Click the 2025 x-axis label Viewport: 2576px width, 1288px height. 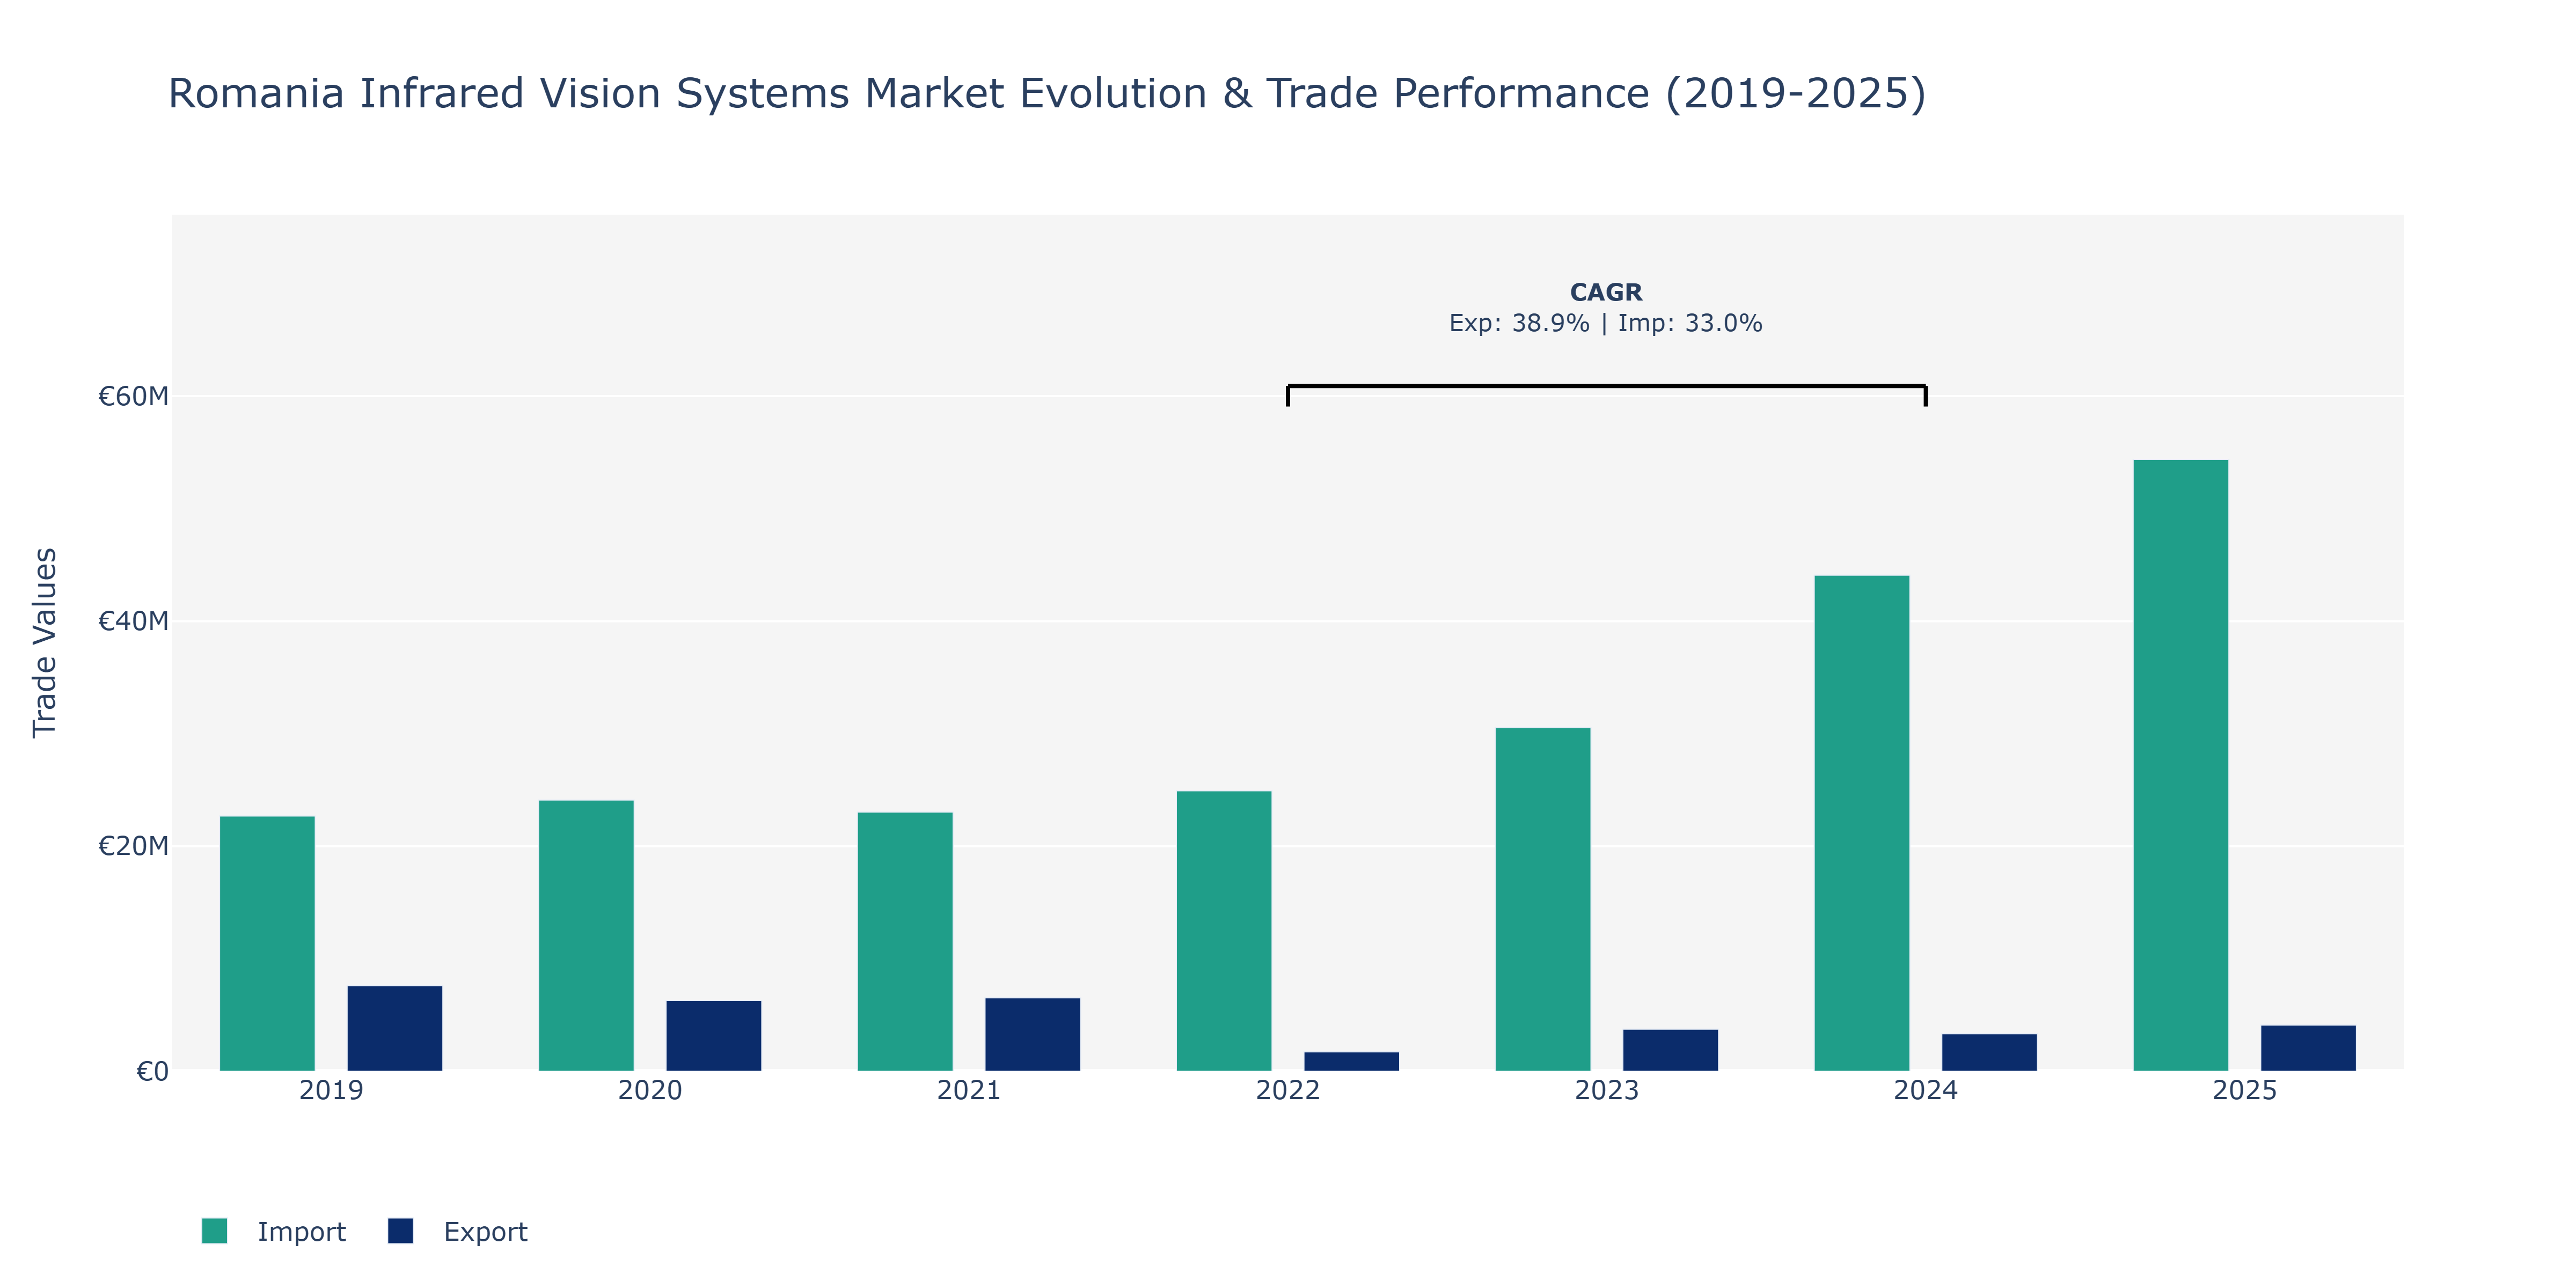click(x=2245, y=1090)
